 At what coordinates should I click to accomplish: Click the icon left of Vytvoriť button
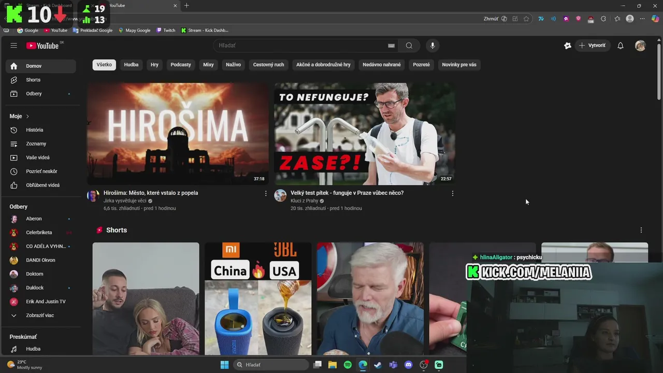point(568,46)
